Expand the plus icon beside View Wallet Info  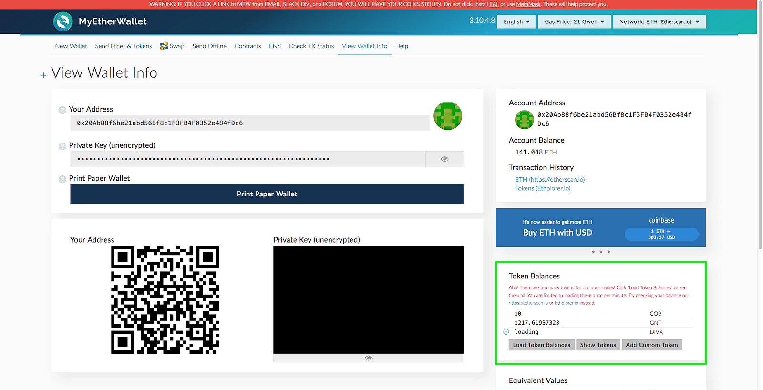tap(44, 75)
